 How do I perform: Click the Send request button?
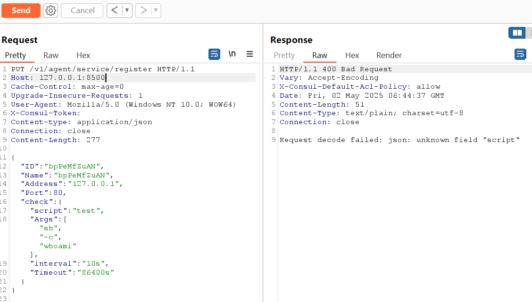(21, 10)
